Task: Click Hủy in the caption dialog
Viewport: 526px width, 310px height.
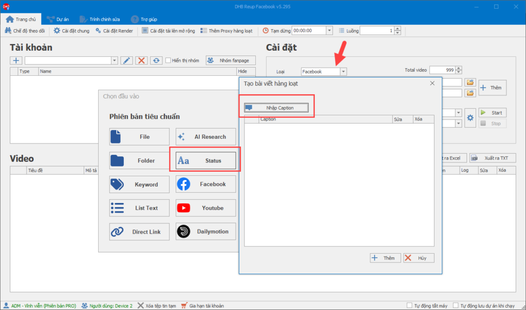Action: pos(418,258)
